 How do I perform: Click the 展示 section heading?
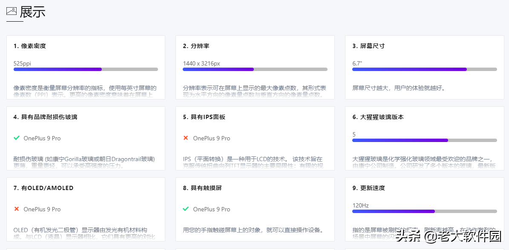coord(32,11)
